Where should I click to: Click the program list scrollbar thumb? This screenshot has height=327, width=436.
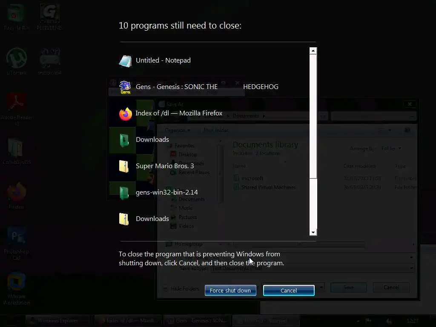pos(313,116)
